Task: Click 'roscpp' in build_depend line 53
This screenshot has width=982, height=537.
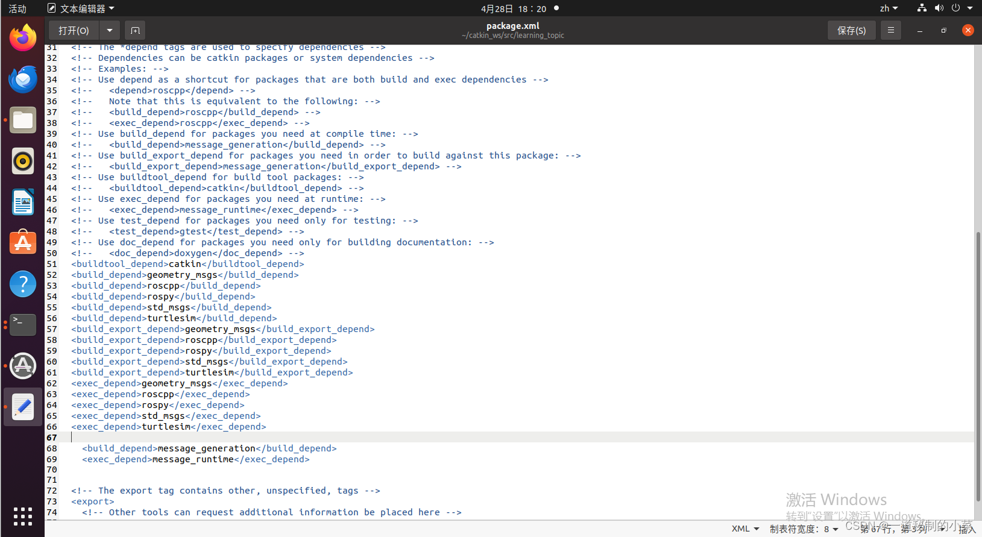Action: (x=163, y=286)
